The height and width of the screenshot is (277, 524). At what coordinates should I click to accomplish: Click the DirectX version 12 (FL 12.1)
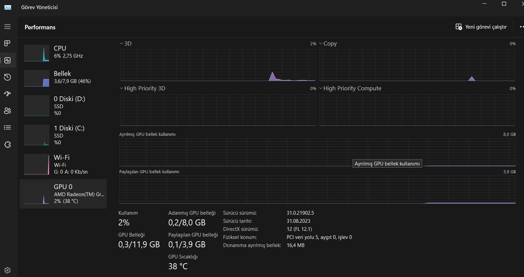pos(299,229)
